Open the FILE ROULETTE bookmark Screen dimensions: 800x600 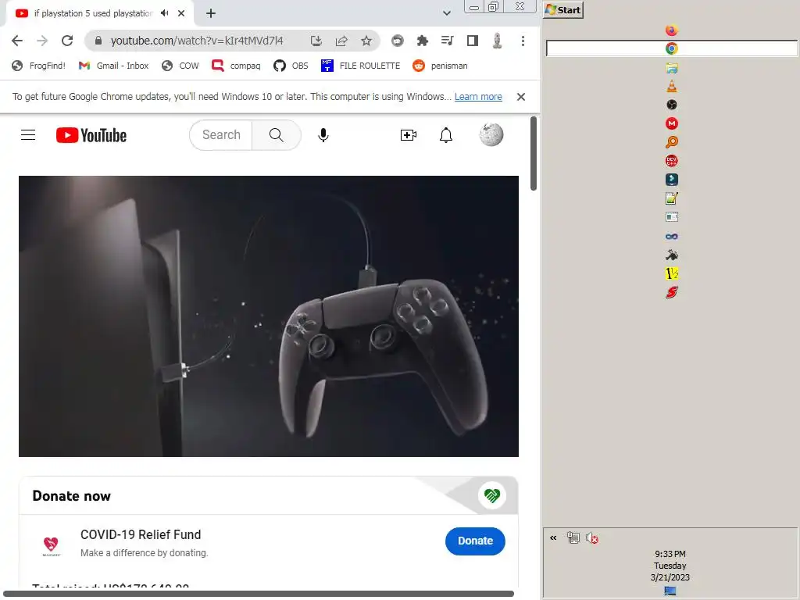(360, 66)
